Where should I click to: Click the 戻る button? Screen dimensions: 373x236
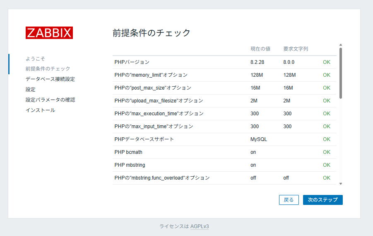(x=289, y=200)
